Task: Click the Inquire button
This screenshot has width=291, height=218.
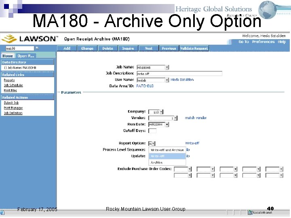Action: [x=128, y=48]
